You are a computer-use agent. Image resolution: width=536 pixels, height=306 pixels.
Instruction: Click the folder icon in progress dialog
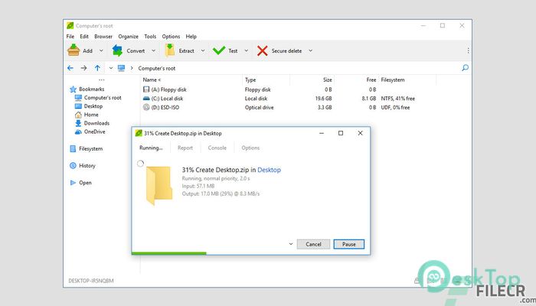[159, 185]
